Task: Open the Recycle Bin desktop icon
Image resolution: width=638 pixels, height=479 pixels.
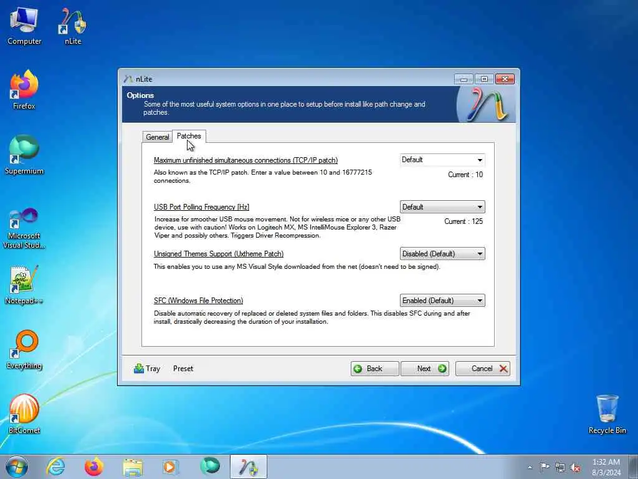Action: [607, 414]
